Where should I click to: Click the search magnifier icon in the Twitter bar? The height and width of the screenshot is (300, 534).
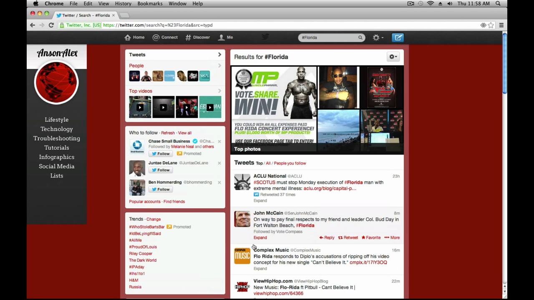pyautogui.click(x=360, y=37)
